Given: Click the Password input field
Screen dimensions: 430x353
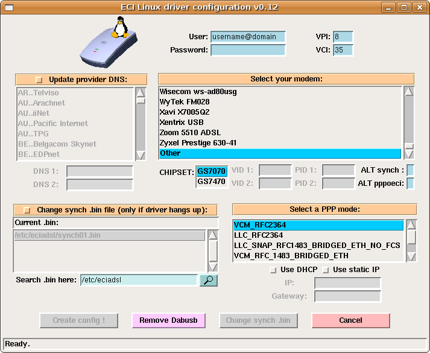Looking at the screenshot, I should tap(248, 50).
